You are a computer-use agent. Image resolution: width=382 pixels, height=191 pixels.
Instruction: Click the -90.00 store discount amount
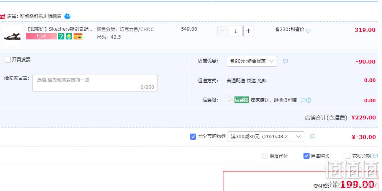pos(366,62)
